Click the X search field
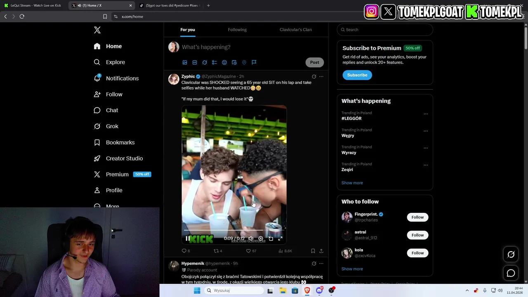This screenshot has width=528, height=297. (x=385, y=30)
